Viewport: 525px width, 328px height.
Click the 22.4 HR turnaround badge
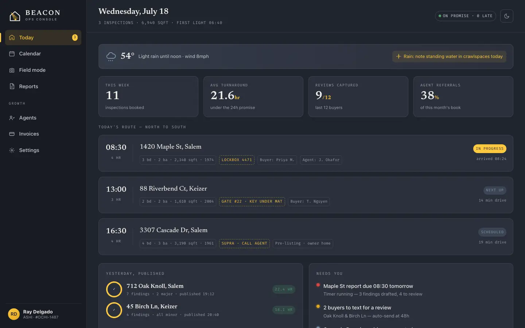pos(284,289)
